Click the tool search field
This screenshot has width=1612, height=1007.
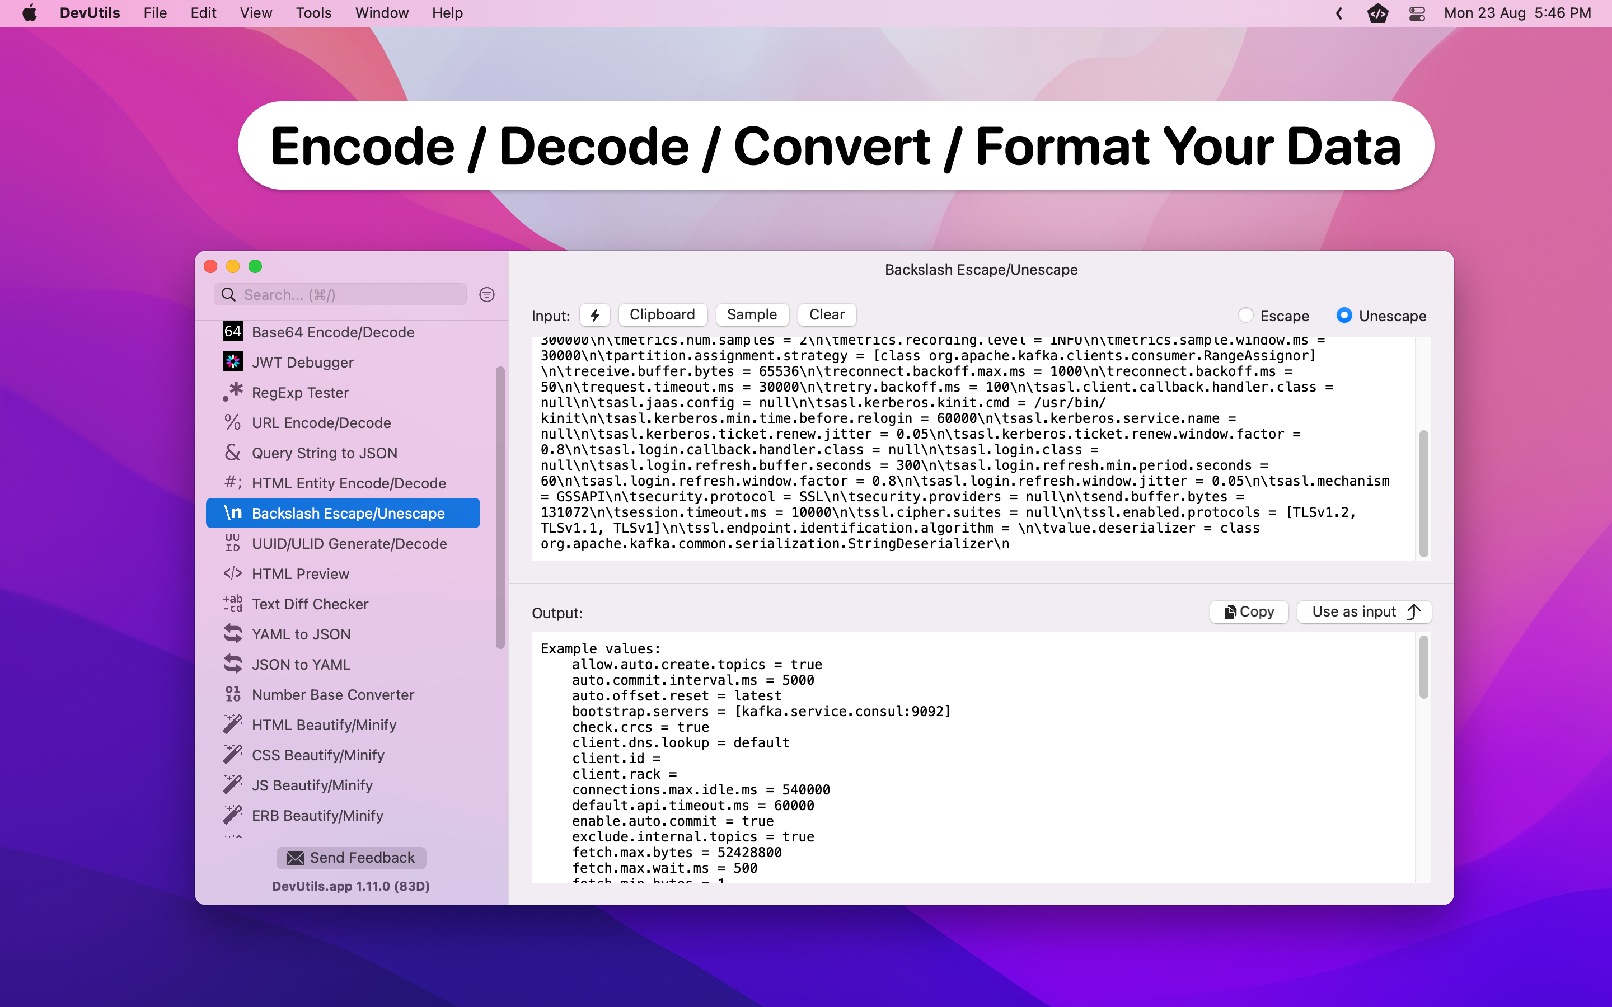pos(346,294)
